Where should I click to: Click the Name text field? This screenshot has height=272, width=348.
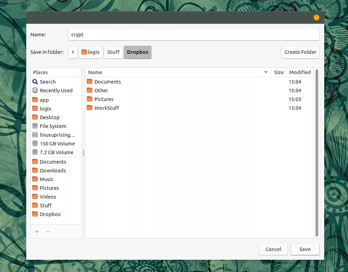(x=193, y=35)
